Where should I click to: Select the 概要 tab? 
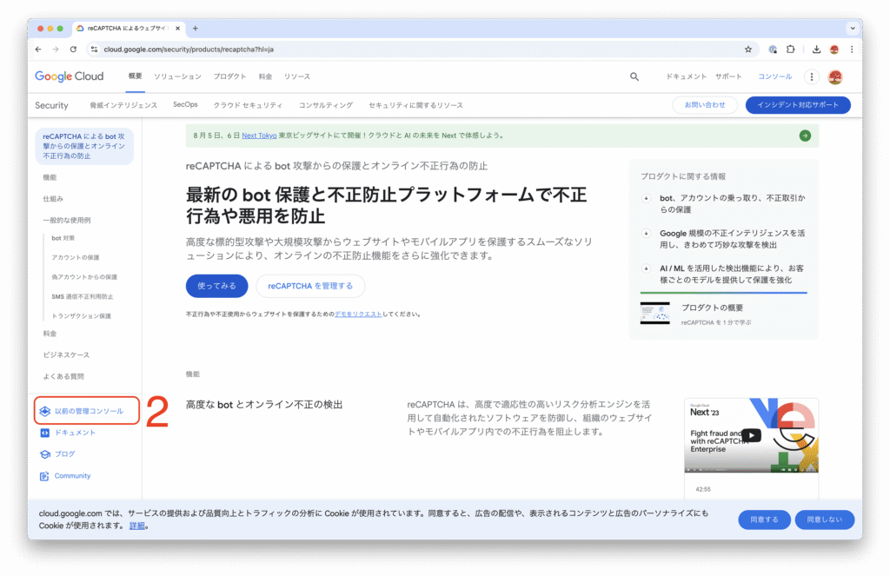point(135,76)
